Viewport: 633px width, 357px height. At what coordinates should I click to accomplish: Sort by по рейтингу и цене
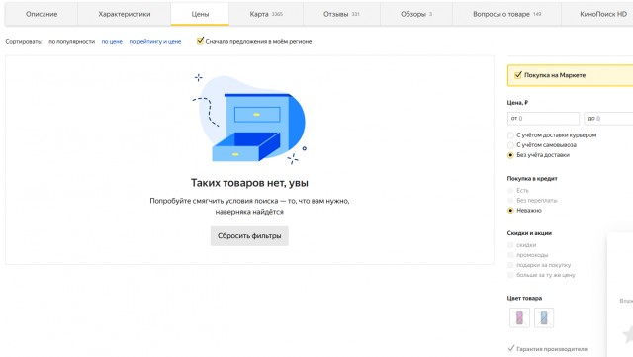[x=155, y=41]
